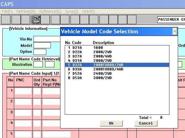Click the Vin-No input field

pyautogui.click(x=47, y=39)
